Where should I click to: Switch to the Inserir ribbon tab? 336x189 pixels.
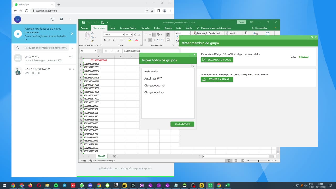[x=113, y=28]
